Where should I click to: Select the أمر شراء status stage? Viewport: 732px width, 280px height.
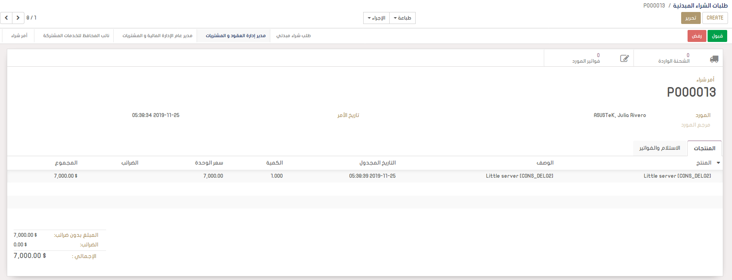(x=19, y=36)
